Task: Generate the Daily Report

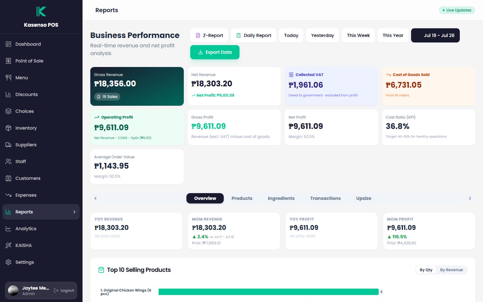Action: pos(254,35)
